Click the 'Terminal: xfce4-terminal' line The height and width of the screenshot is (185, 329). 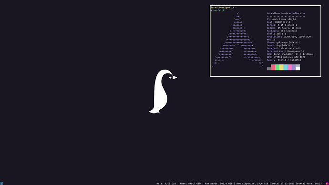click(283, 49)
